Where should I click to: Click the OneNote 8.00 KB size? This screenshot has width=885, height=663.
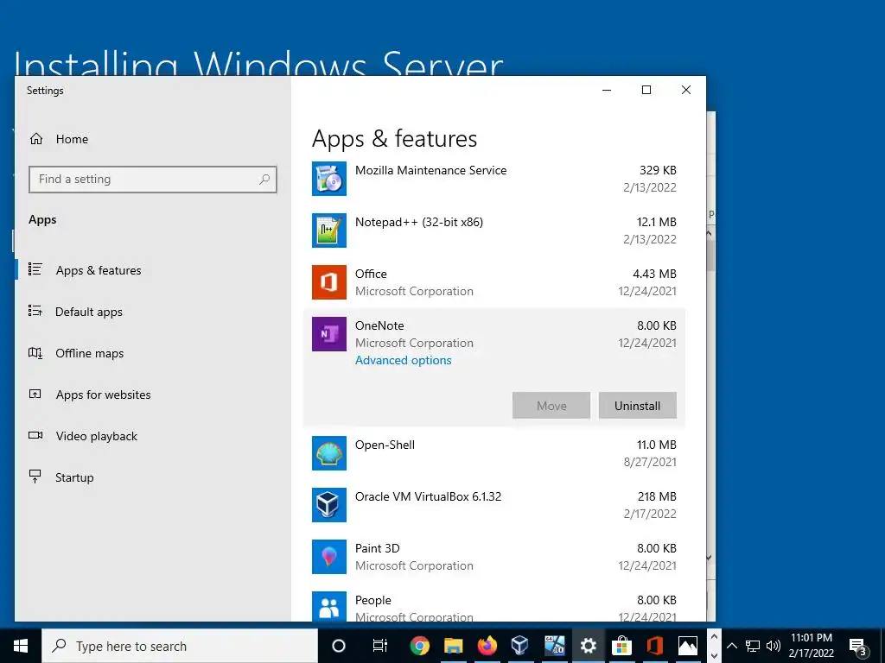[657, 325]
